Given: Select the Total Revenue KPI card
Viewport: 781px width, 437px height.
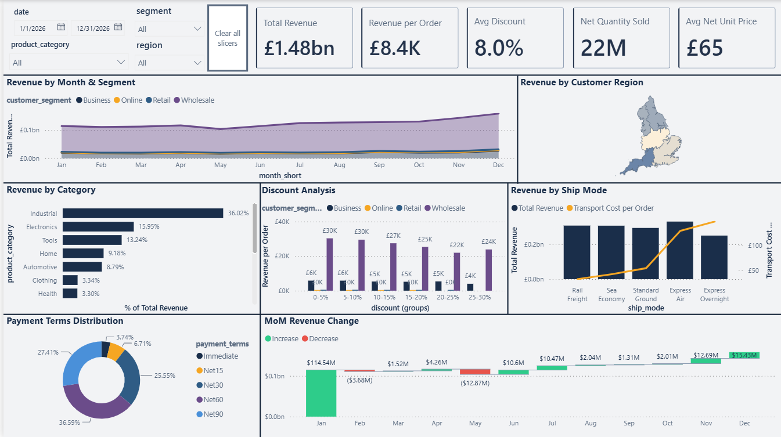Looking at the screenshot, I should (x=304, y=38).
